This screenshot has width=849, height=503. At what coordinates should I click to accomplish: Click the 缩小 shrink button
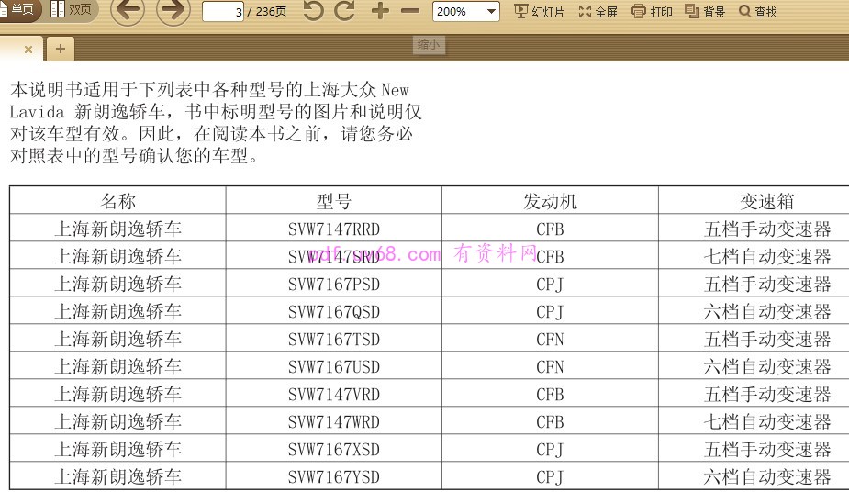click(429, 44)
